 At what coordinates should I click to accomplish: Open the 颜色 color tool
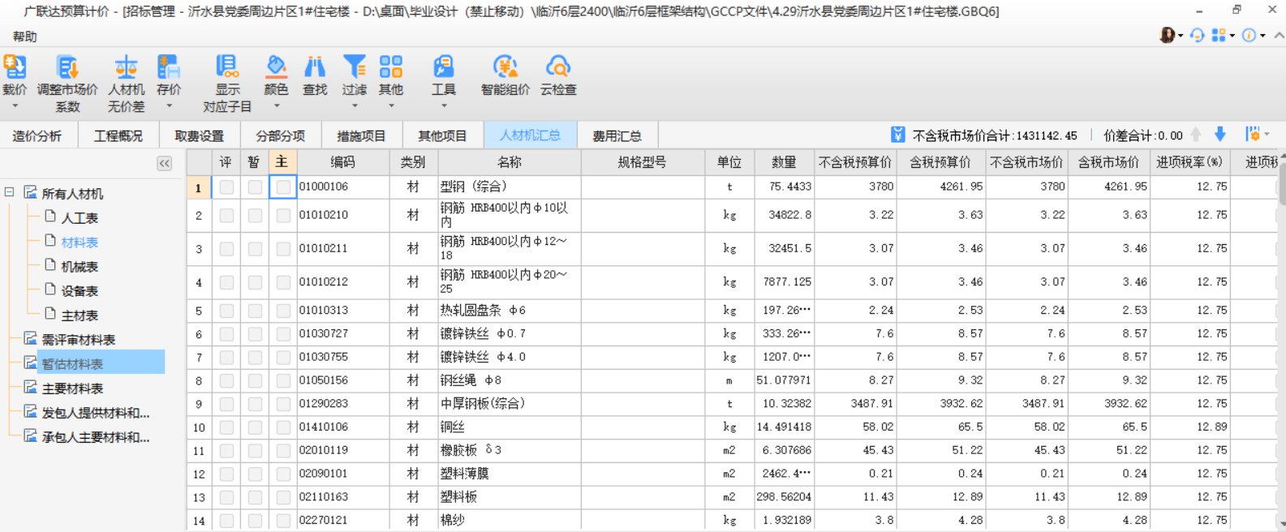tap(276, 67)
